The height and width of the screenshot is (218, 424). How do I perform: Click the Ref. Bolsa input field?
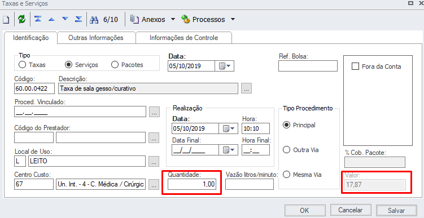click(308, 66)
